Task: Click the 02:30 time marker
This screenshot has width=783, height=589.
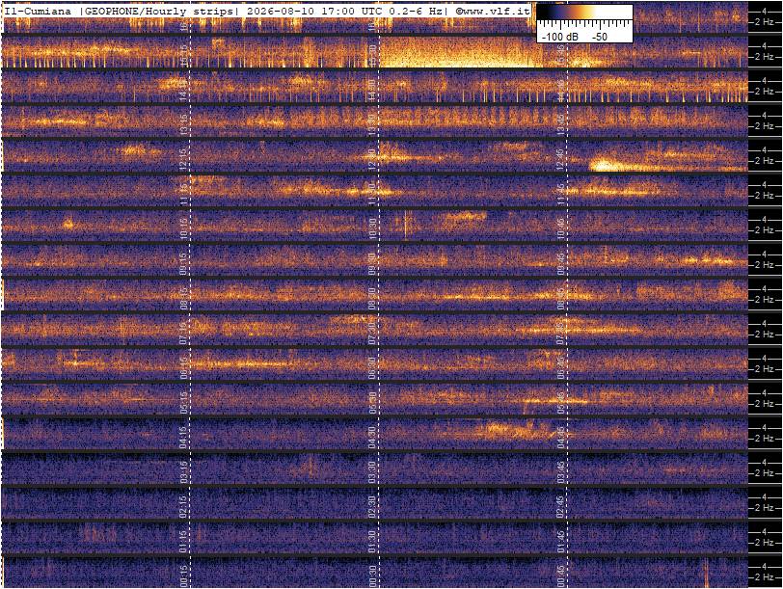Action: pyautogui.click(x=372, y=507)
